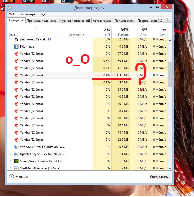This screenshot has height=197, width=194.
Task: Switch to the Производительность tab
Action: click(x=42, y=21)
